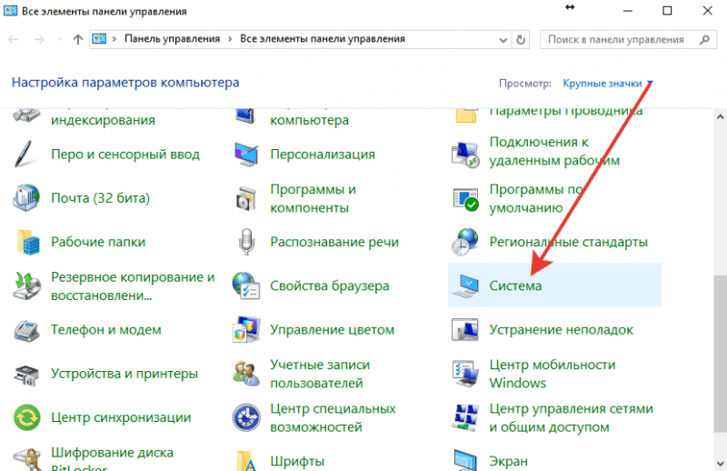727x471 pixels.
Task: Open the Крупные значки view dropdown
Action: tap(607, 84)
